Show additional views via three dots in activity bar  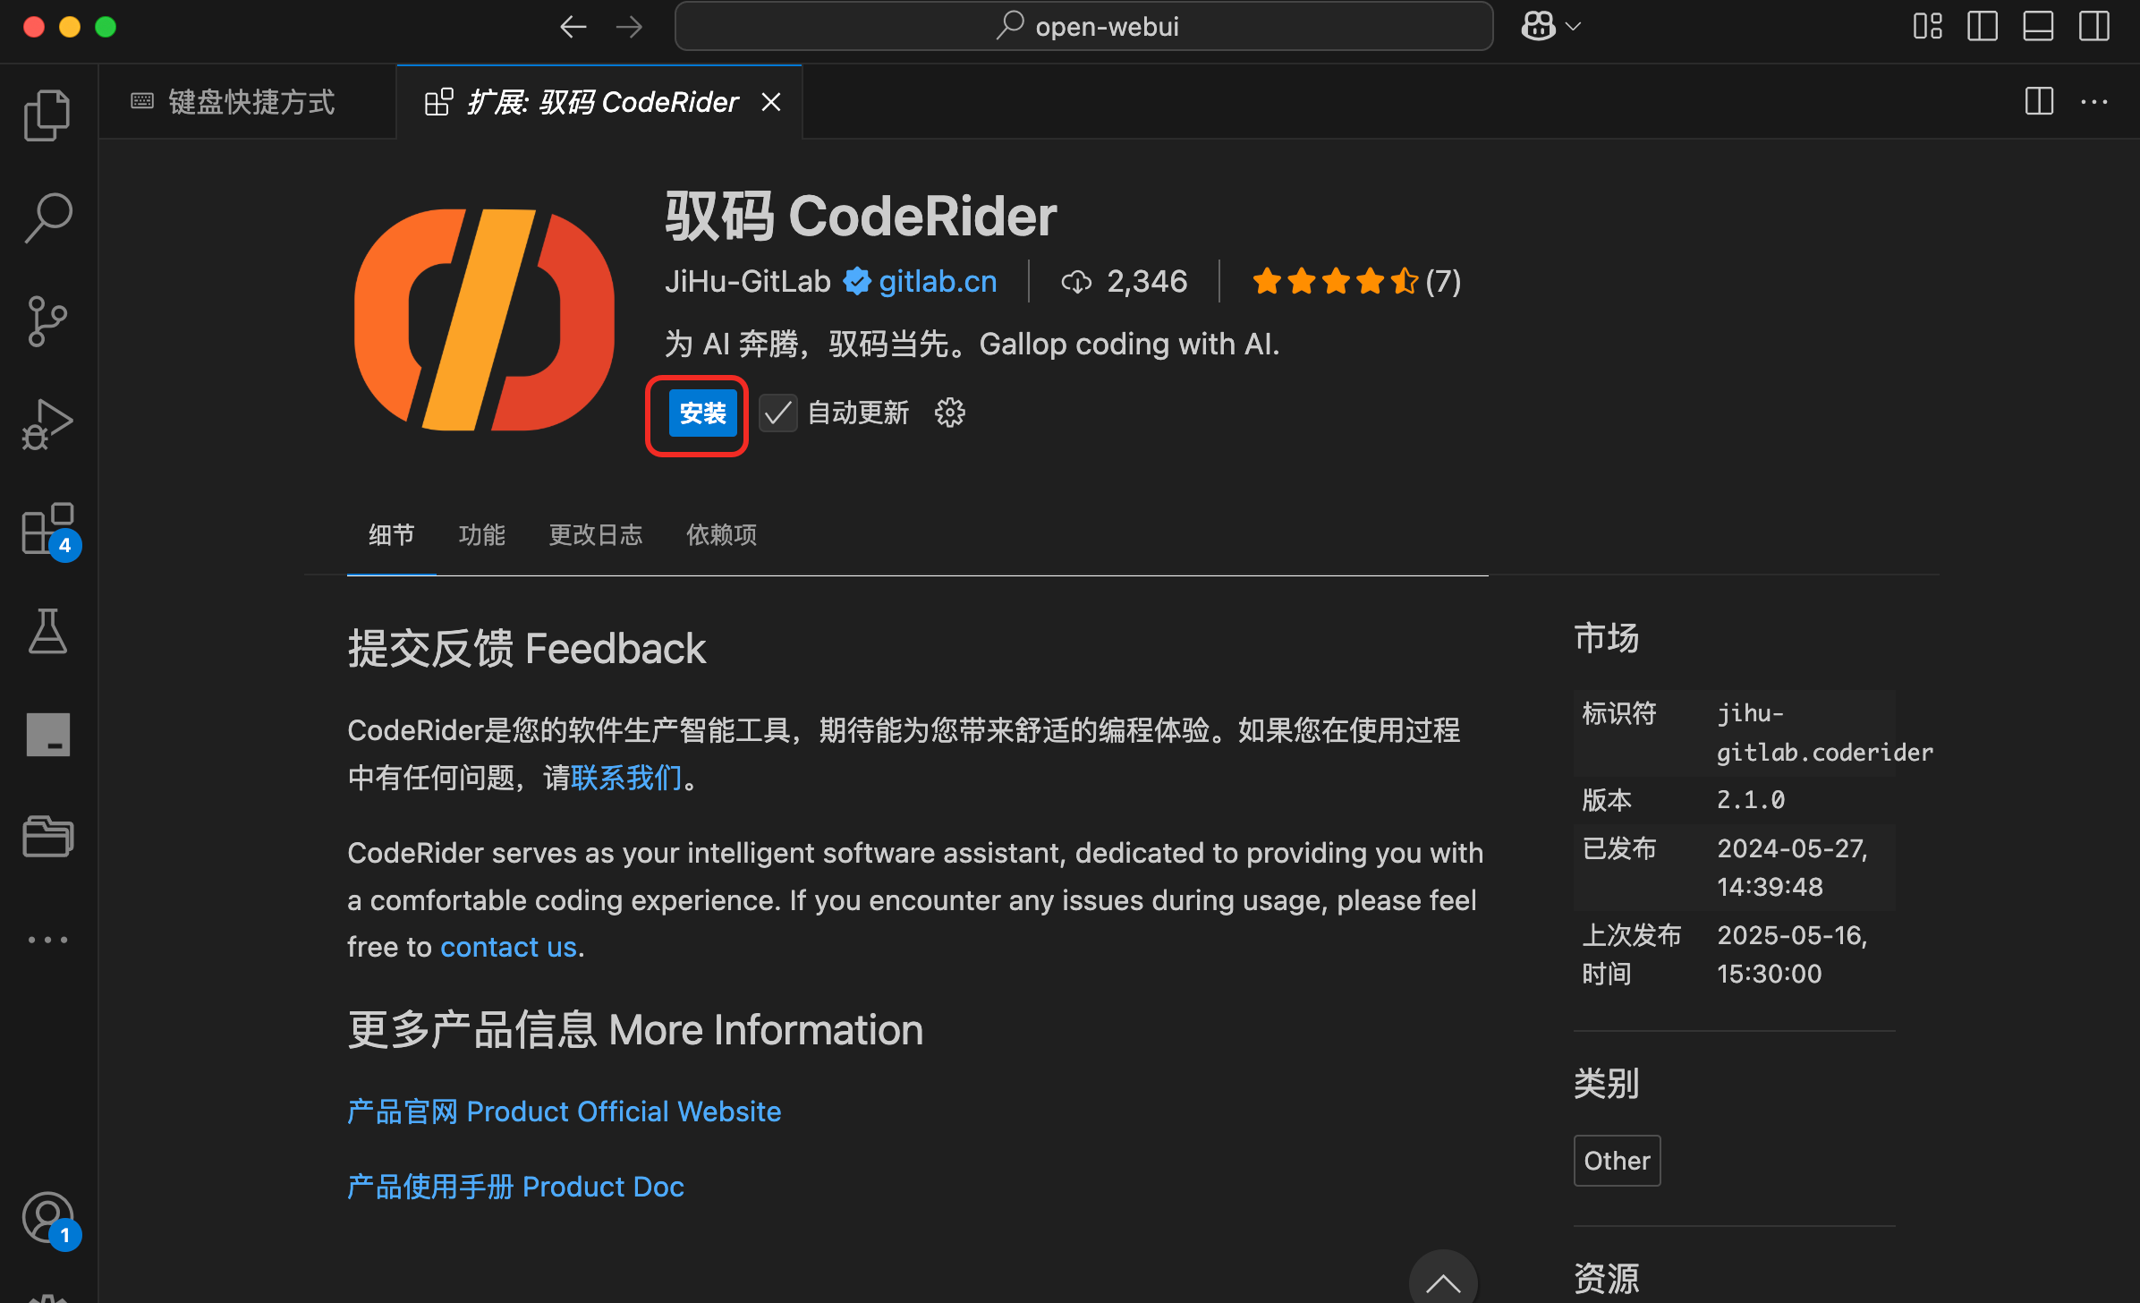pyautogui.click(x=47, y=940)
